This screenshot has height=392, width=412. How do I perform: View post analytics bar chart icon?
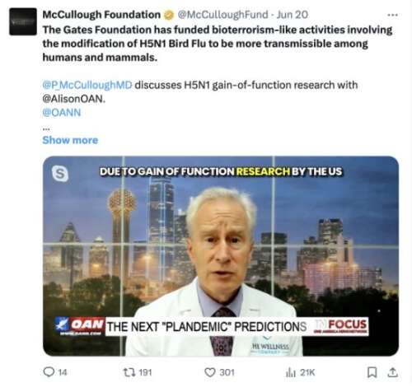[291, 372]
